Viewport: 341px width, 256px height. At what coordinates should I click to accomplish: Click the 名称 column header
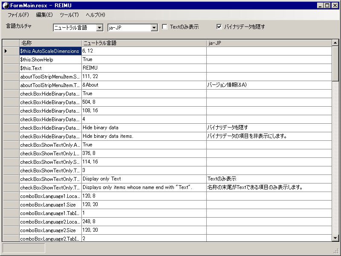point(50,43)
